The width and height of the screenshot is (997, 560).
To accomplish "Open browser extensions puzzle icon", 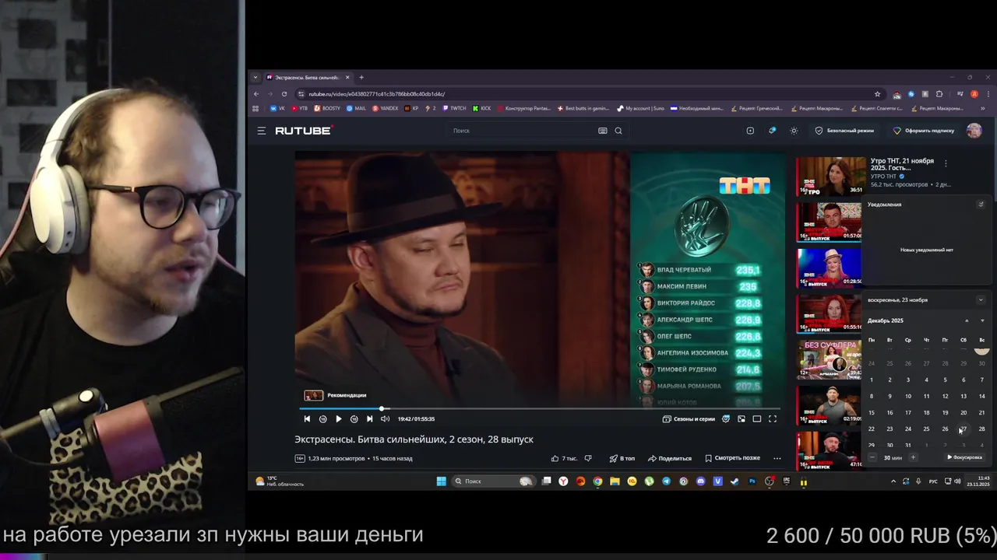I will coord(939,94).
